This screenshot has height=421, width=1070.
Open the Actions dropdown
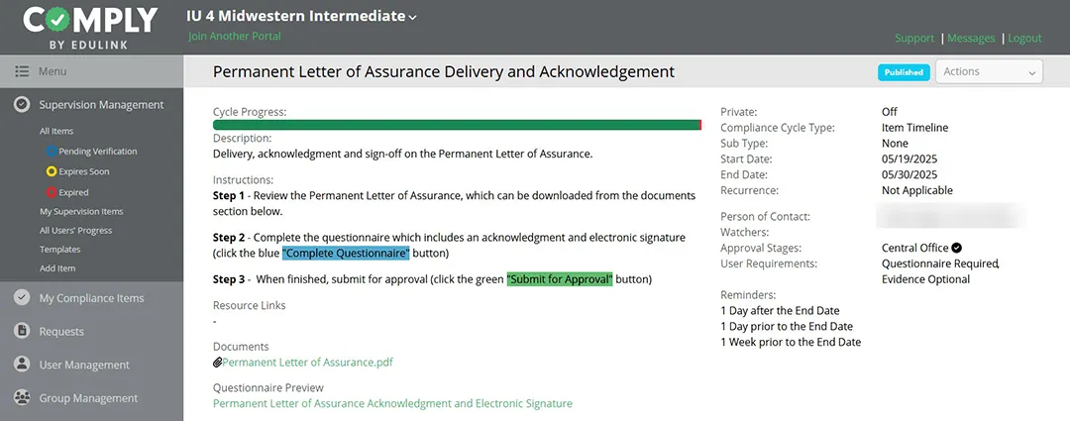click(x=989, y=71)
